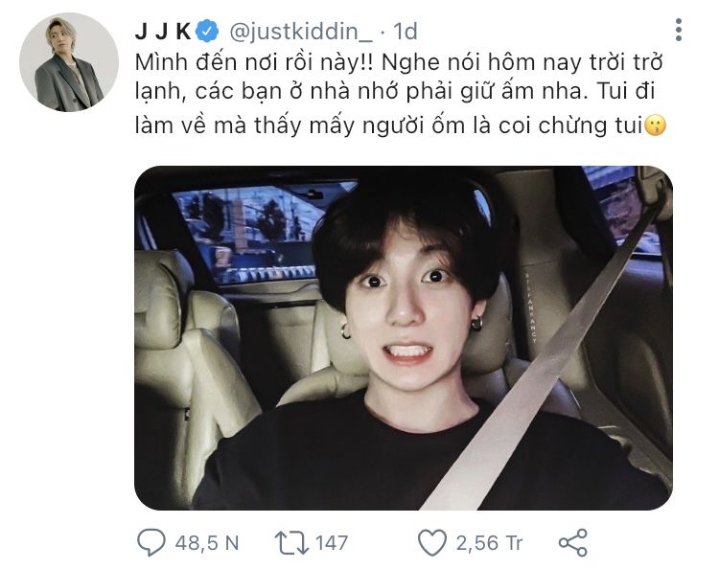View the 48,5 N replies count
The height and width of the screenshot is (569, 719).
(207, 543)
